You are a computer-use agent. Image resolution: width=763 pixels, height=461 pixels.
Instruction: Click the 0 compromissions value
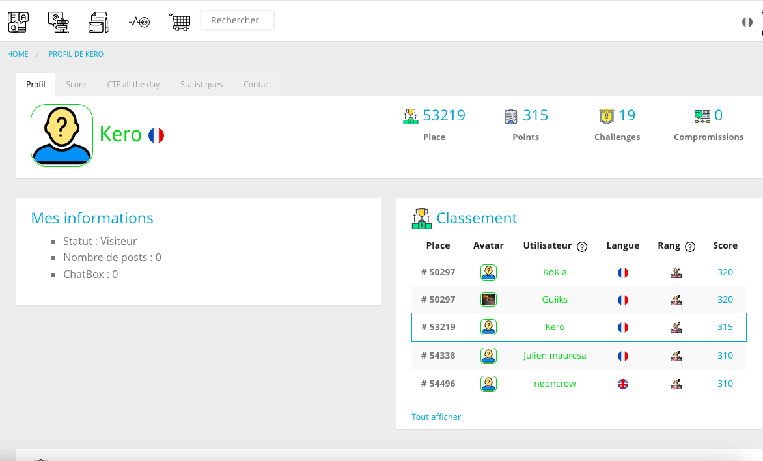click(718, 115)
